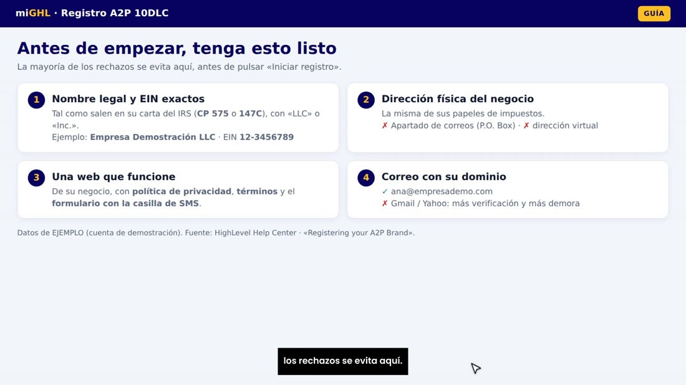Click the "Registro A2P 10DLC" header title
The height and width of the screenshot is (385, 686).
click(115, 13)
